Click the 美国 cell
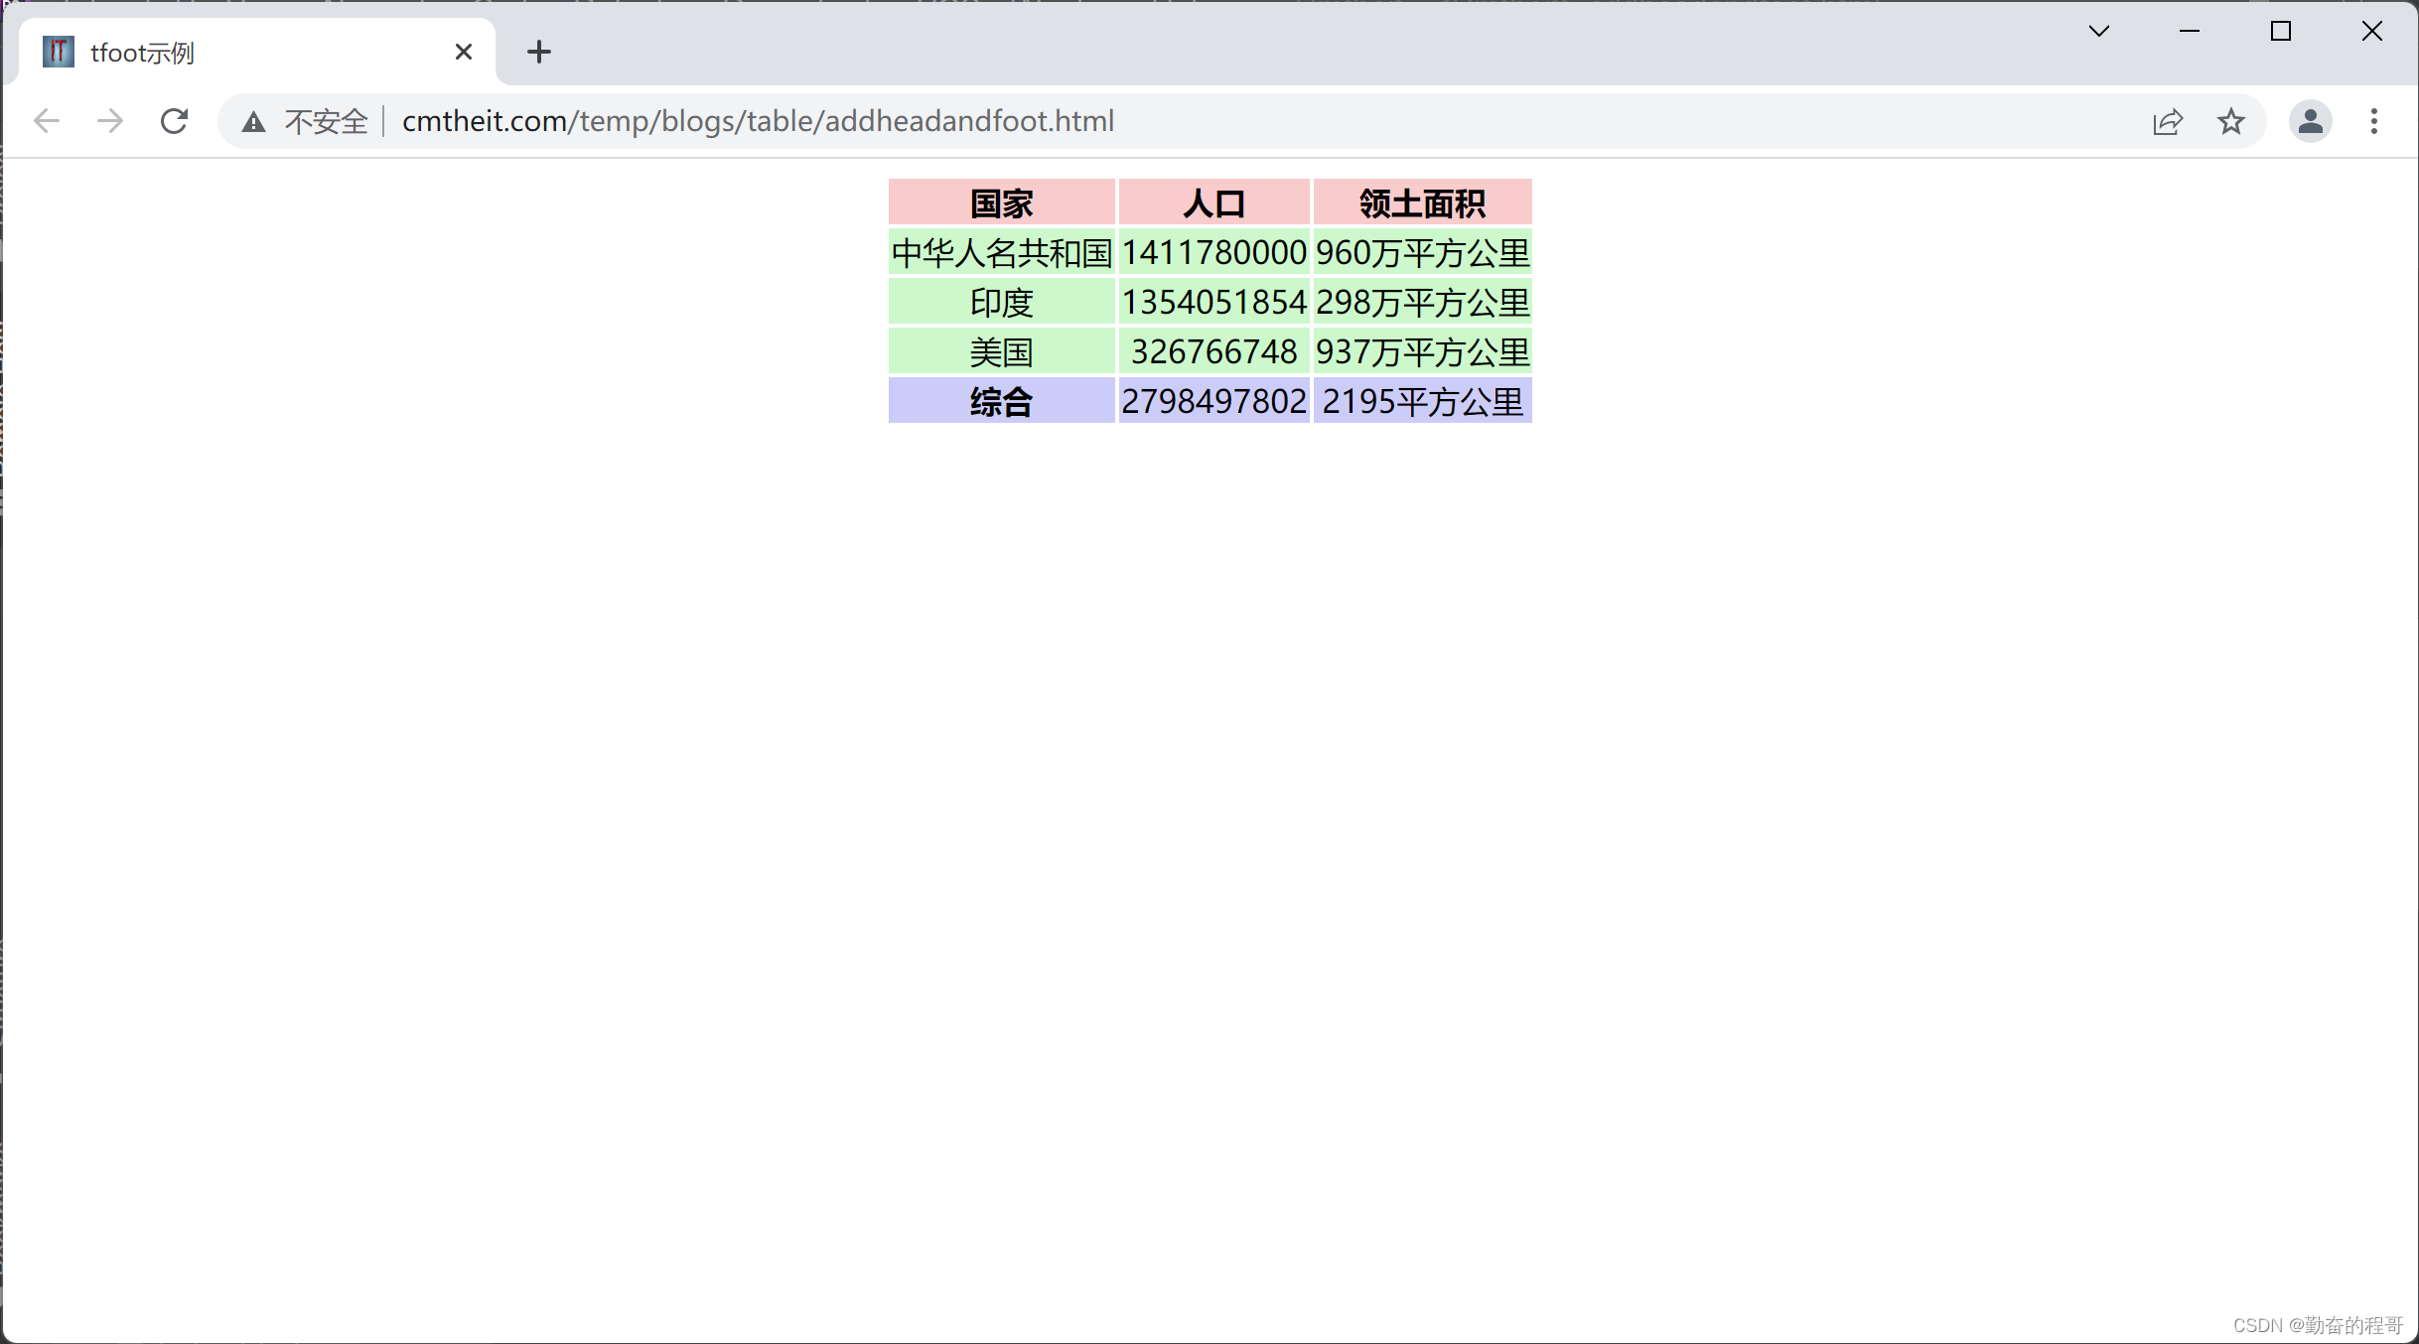This screenshot has width=2419, height=1344. [x=1002, y=351]
